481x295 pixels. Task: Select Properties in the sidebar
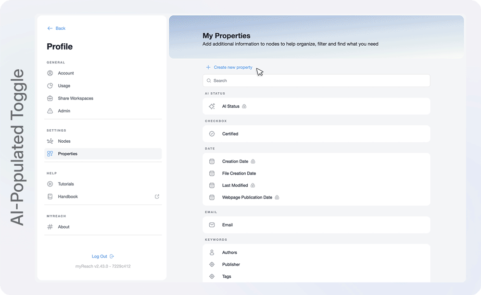67,154
